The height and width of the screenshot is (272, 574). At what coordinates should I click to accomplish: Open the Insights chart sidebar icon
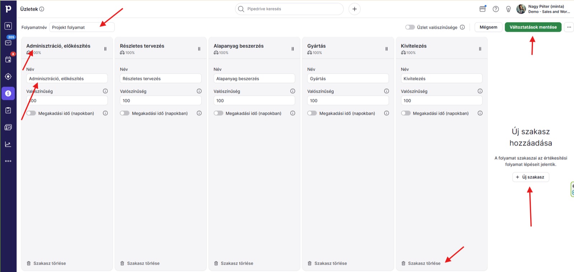[8, 144]
